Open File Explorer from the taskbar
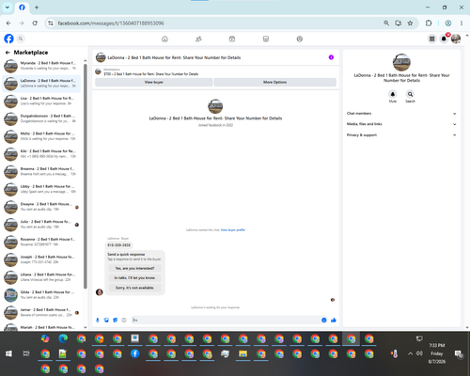This screenshot has width=470, height=376. (243, 353)
